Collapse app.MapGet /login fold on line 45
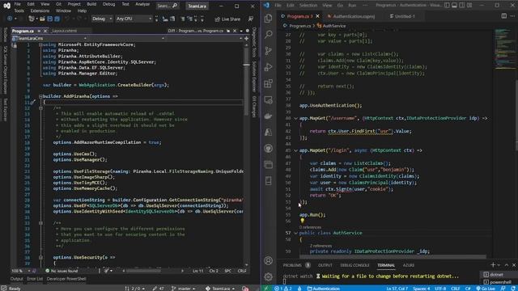 coord(295,150)
